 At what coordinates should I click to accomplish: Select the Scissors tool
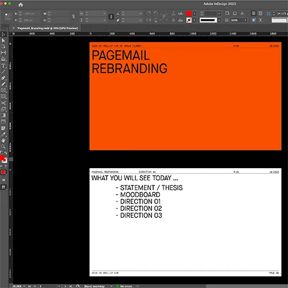[x=3, y=103]
